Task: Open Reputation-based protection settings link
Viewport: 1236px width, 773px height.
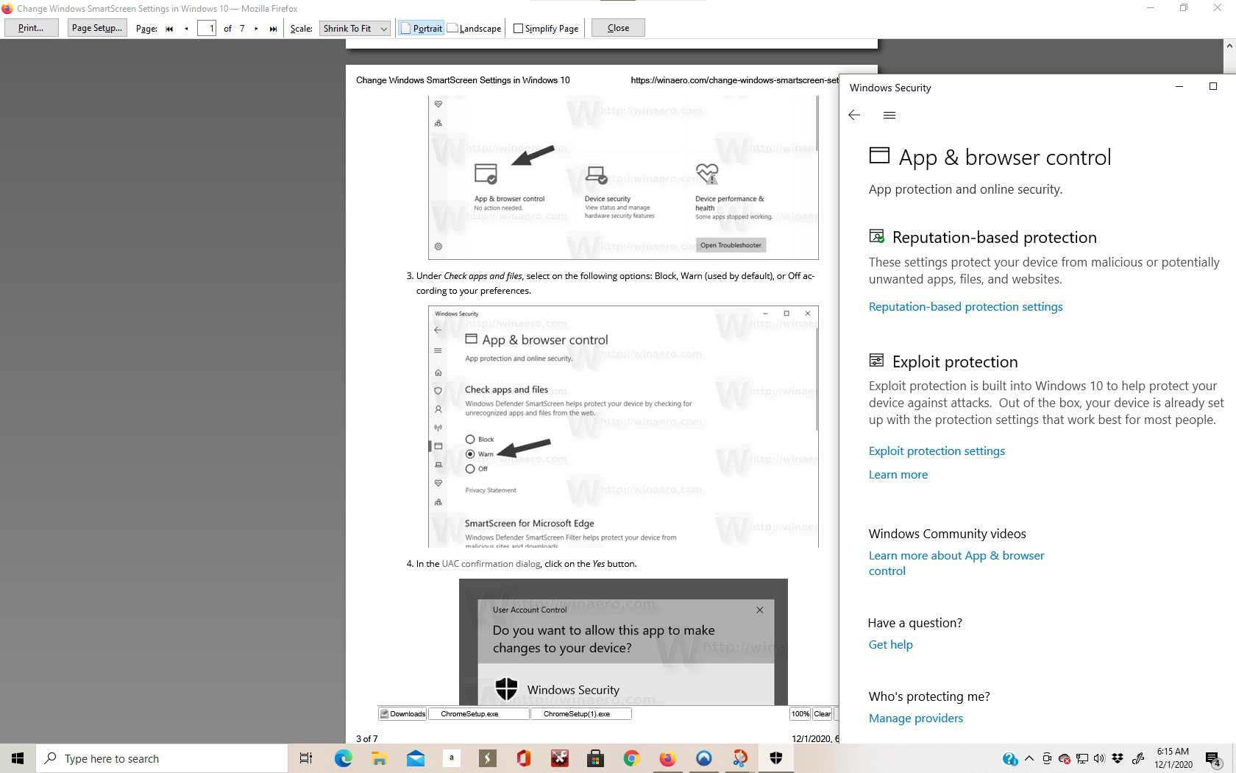Action: click(965, 307)
